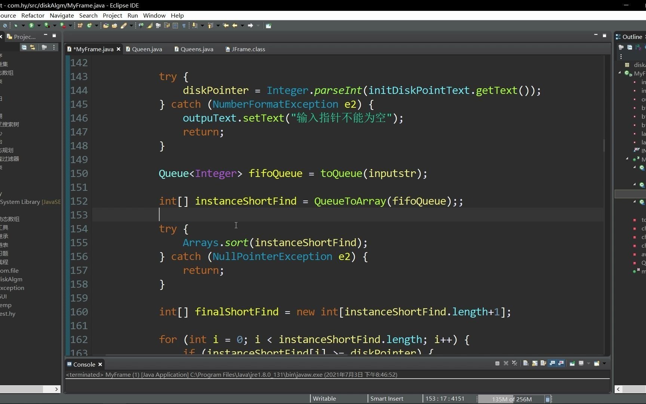Click Pin Console icon
The height and width of the screenshot is (404, 646).
[x=572, y=363]
